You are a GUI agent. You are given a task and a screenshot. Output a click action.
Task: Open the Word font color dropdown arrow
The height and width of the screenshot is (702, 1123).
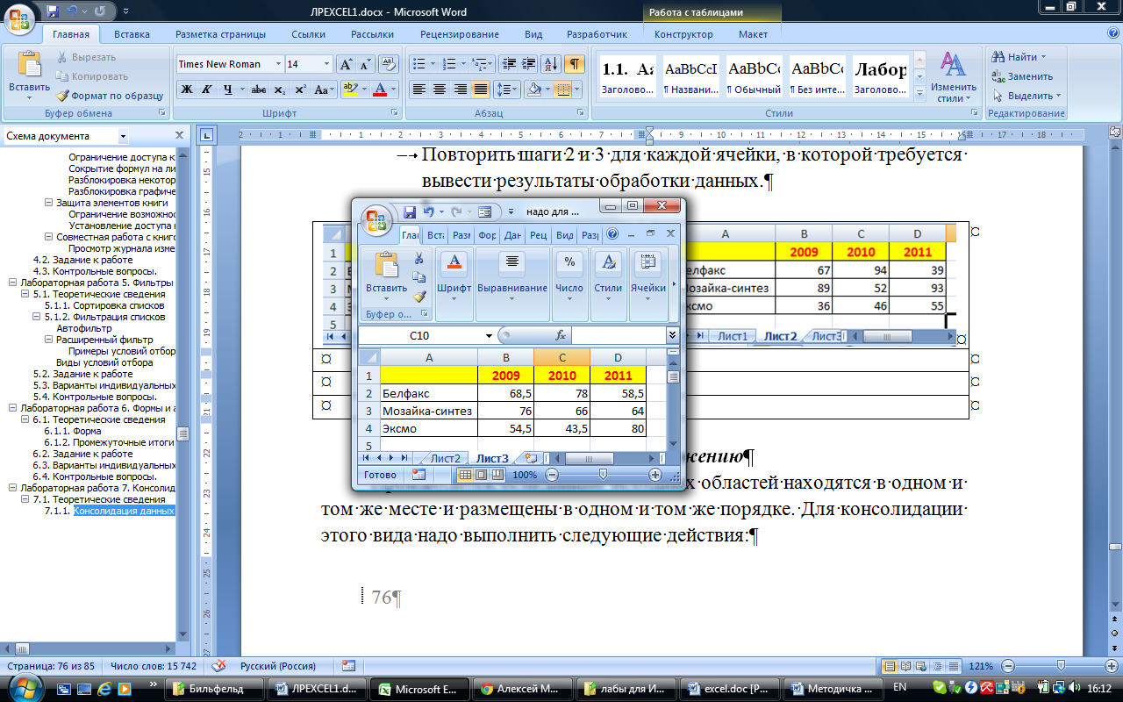click(394, 90)
